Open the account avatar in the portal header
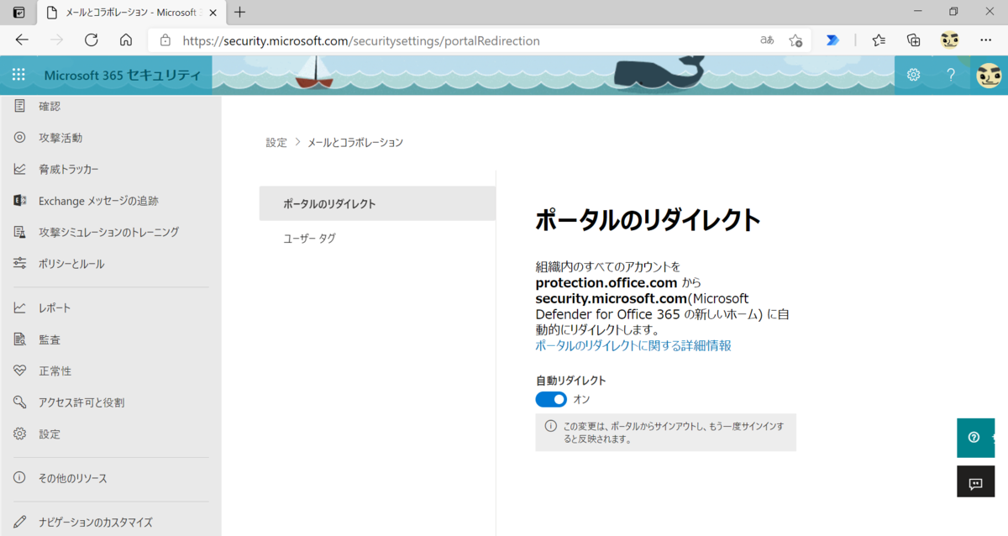The width and height of the screenshot is (1008, 536). (989, 75)
